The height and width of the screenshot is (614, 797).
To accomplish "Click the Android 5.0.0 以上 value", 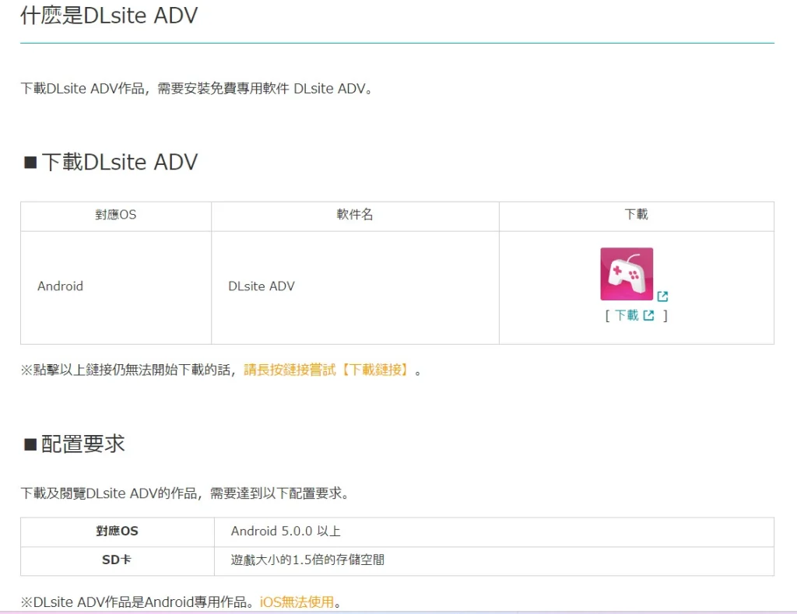I will tap(286, 532).
